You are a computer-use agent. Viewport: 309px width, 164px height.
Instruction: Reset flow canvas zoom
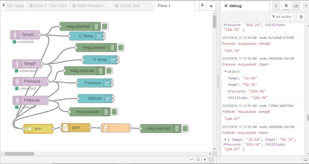pyautogui.click(x=198, y=160)
